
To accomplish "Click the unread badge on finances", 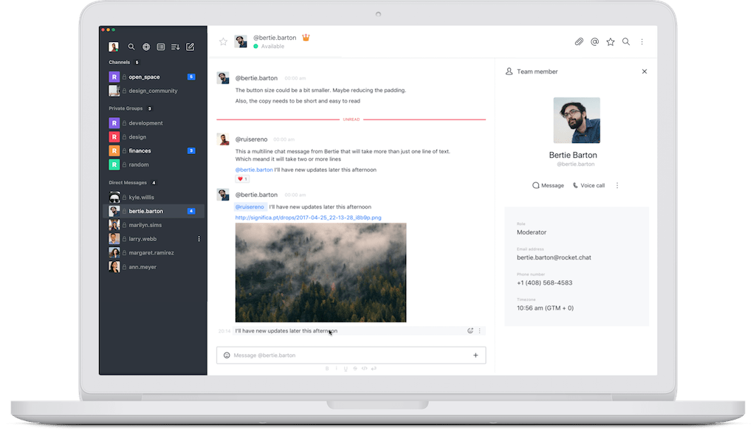I will point(191,150).
